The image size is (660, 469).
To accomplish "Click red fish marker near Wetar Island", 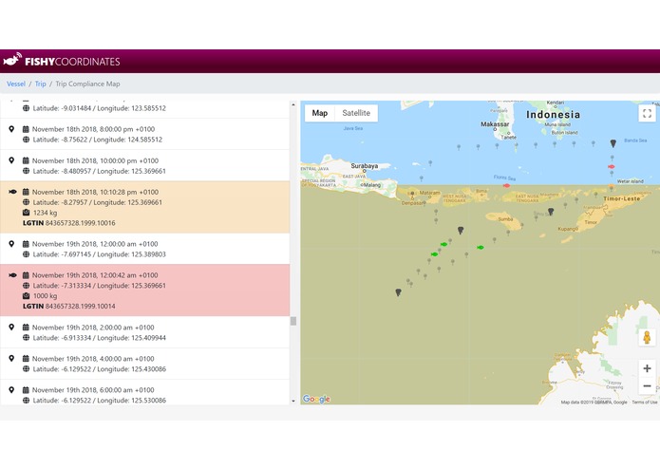I will pos(612,166).
